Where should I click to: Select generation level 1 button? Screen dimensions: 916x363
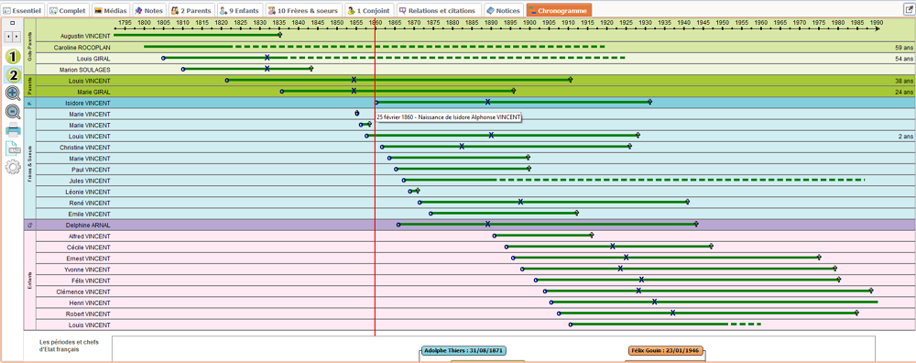coord(13,57)
